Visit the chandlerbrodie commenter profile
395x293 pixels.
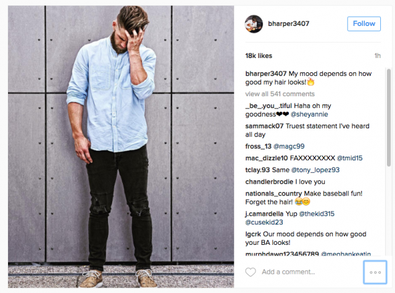(269, 182)
